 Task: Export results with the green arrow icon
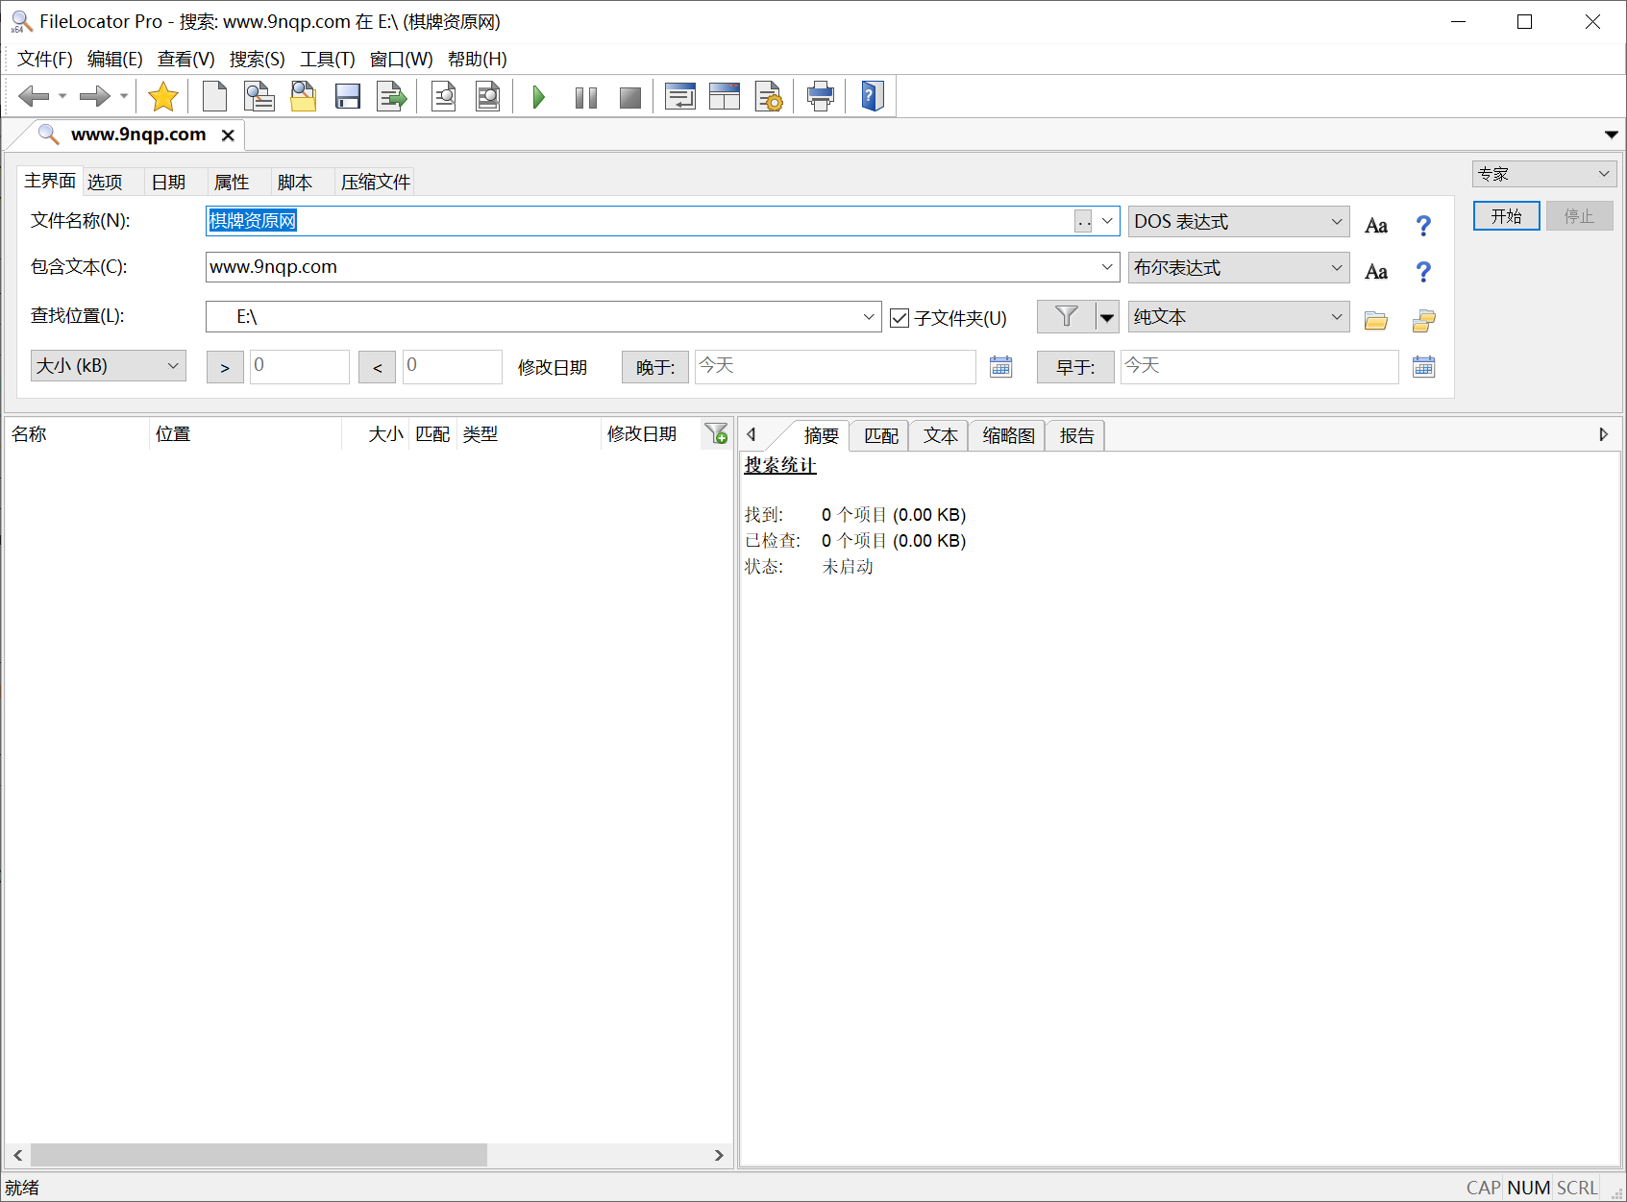pos(392,96)
